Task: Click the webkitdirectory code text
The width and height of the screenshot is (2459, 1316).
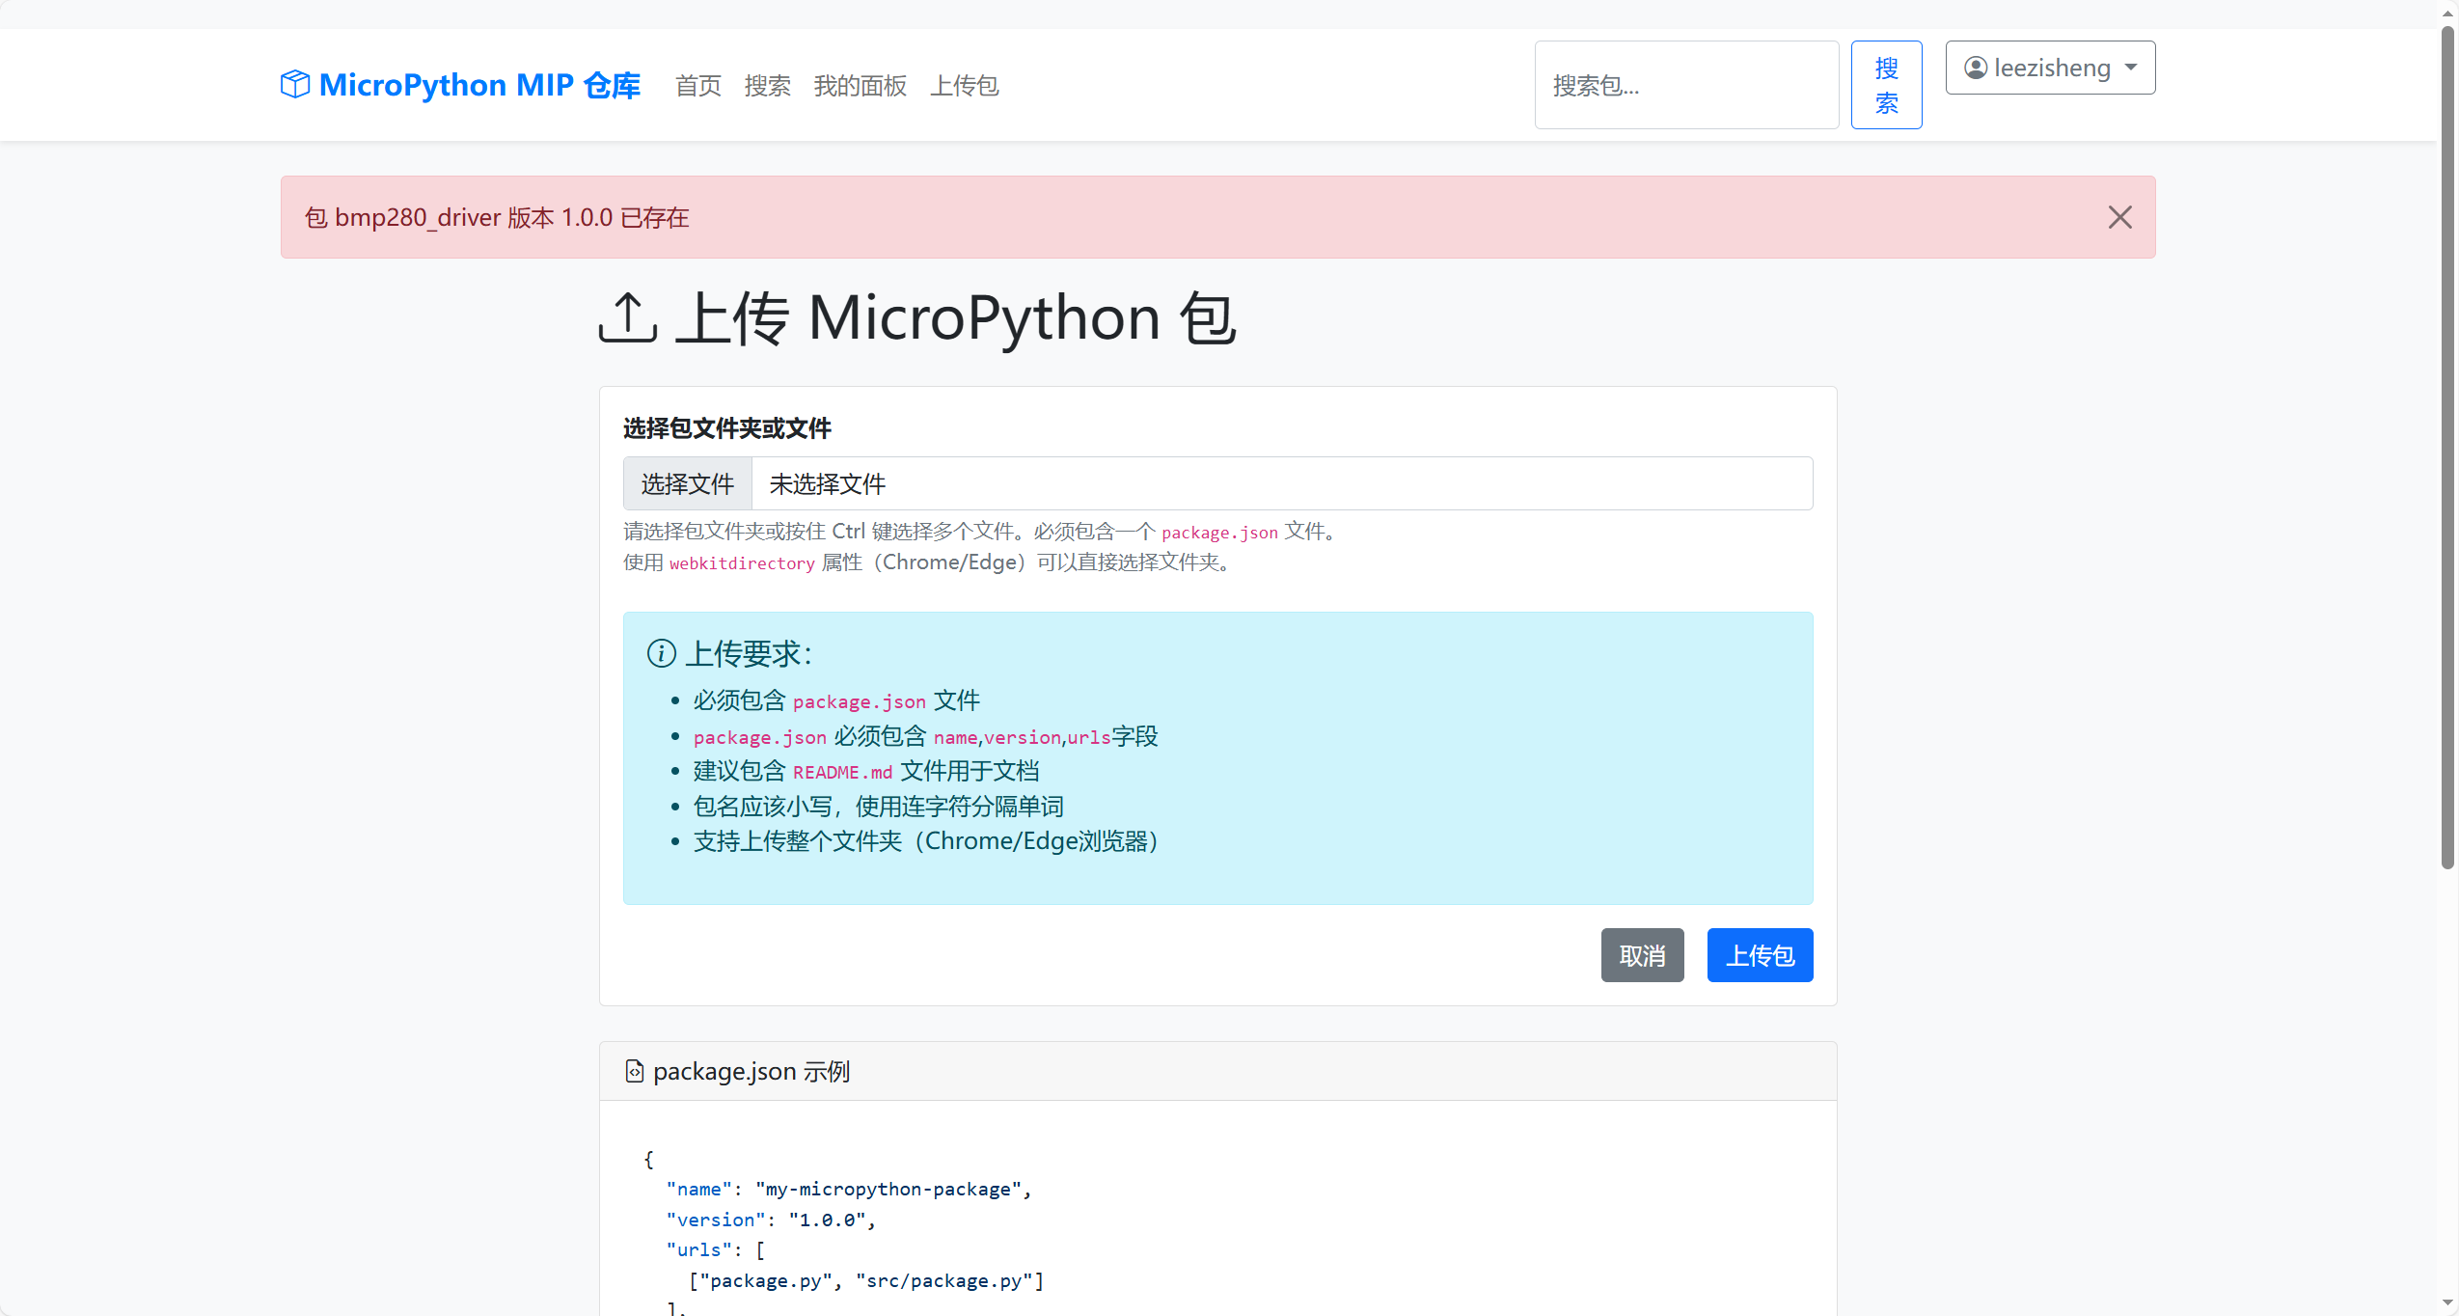Action: 742,563
